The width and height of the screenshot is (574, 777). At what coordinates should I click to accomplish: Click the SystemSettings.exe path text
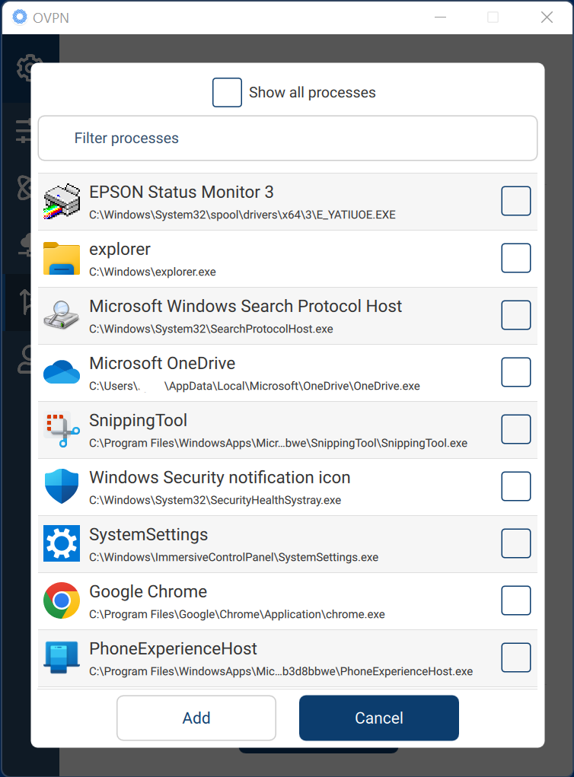coord(234,558)
